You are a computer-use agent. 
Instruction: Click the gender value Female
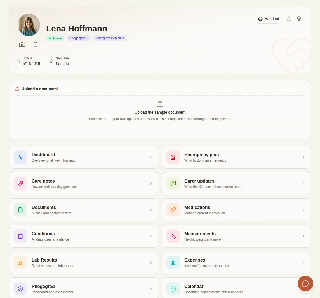click(x=62, y=64)
